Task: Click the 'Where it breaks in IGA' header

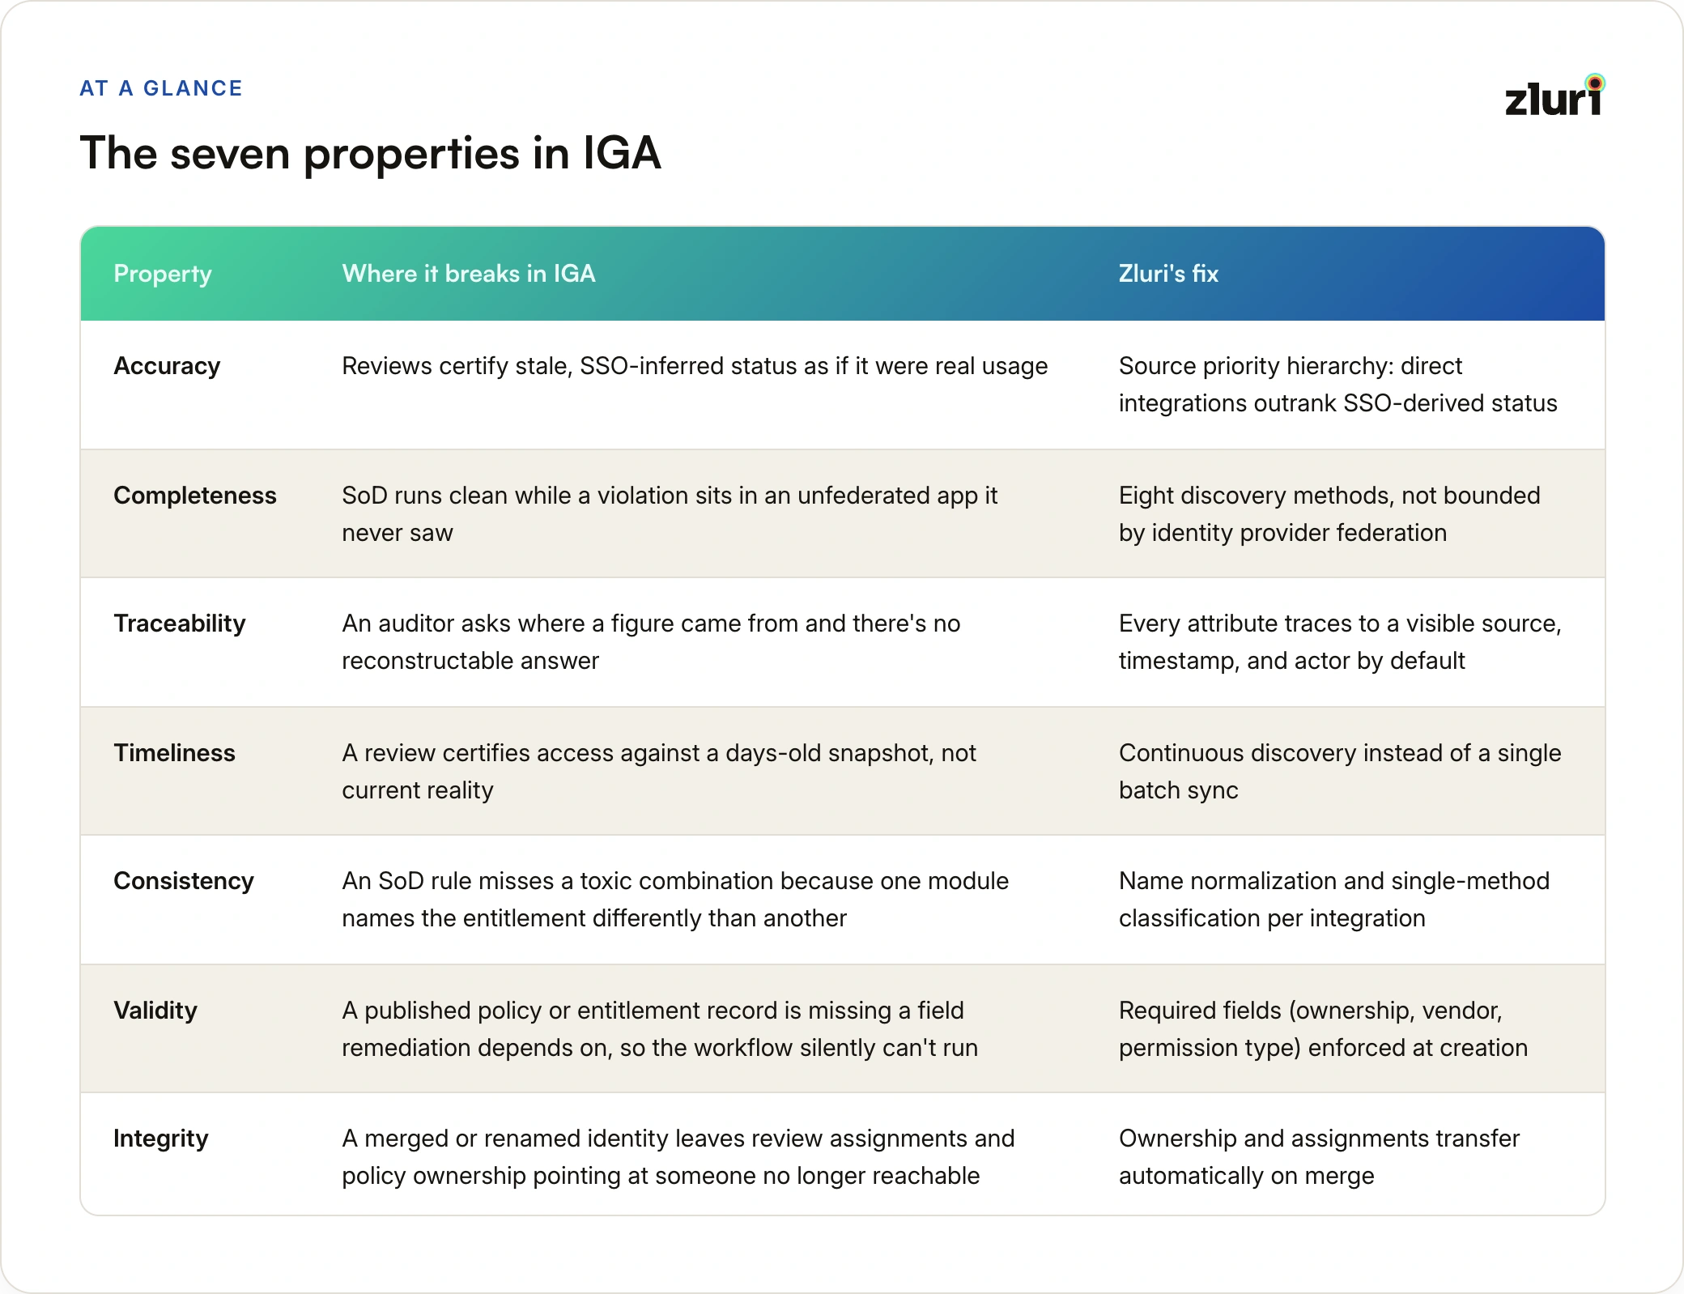Action: coord(469,274)
